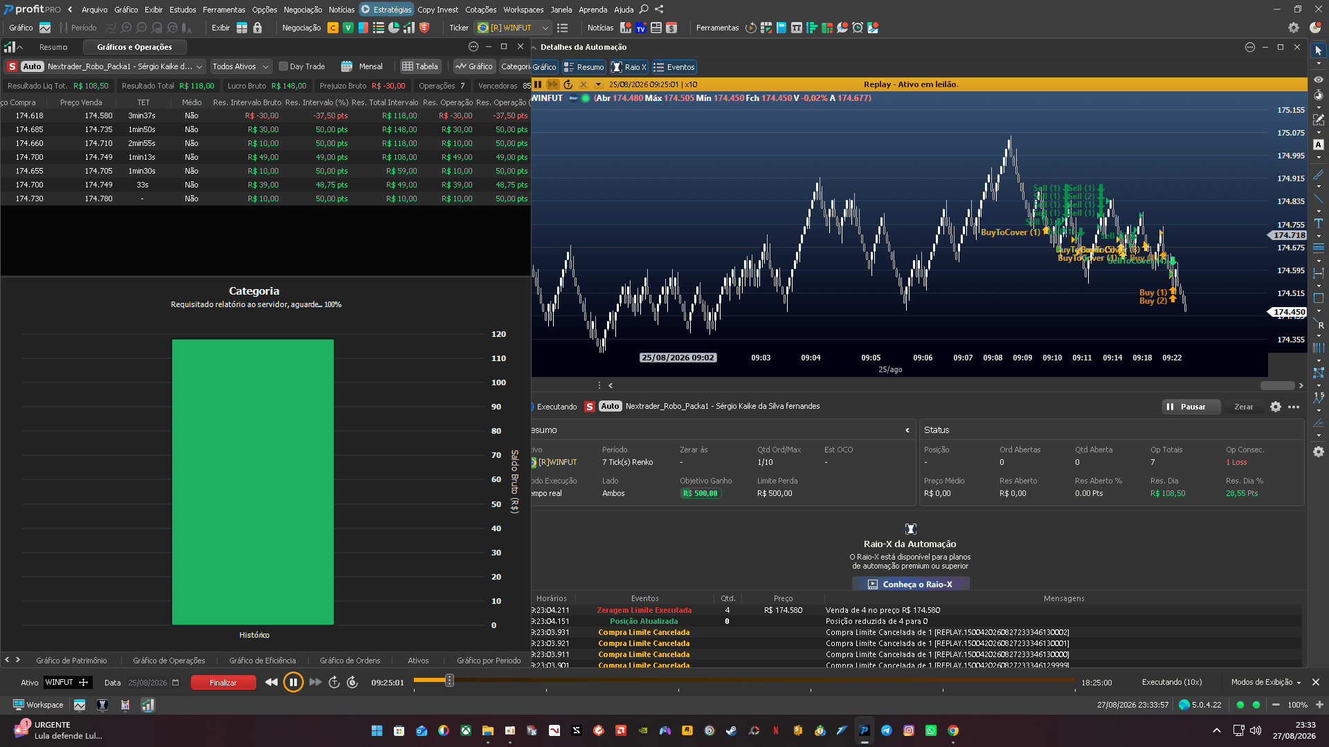Click the text tool in the right toolbar

[1319, 223]
